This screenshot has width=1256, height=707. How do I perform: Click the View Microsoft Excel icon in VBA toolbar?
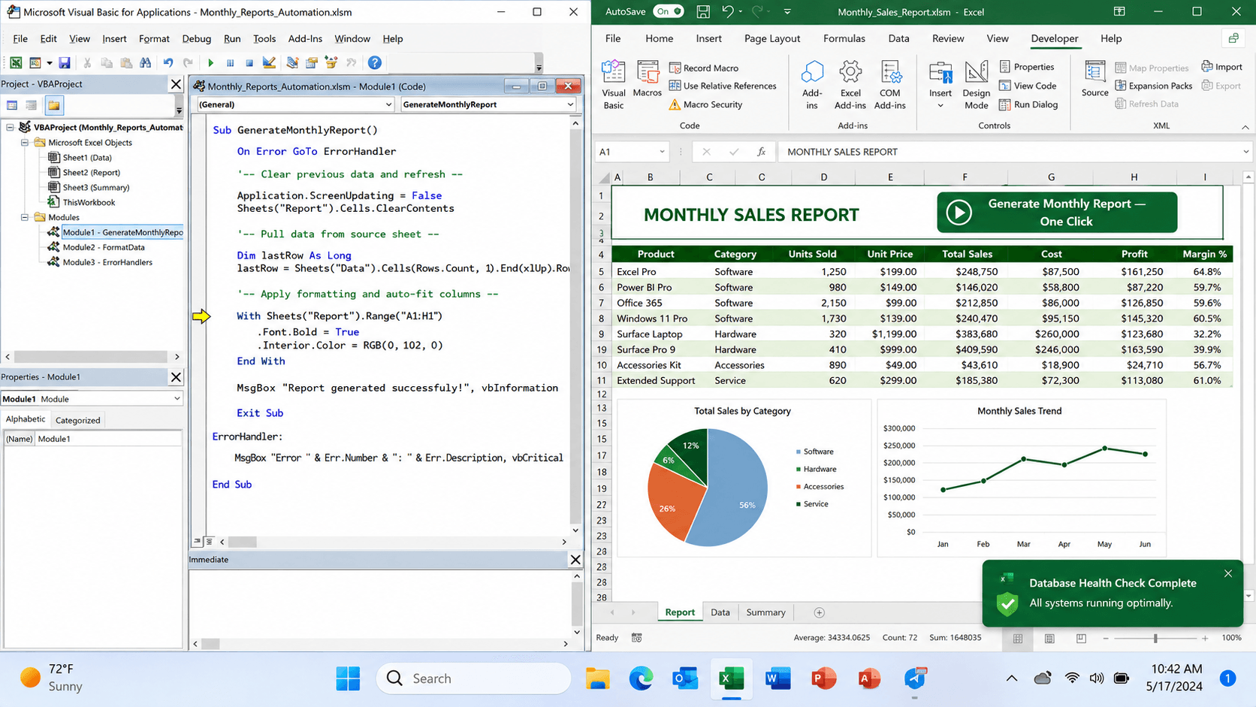click(15, 63)
